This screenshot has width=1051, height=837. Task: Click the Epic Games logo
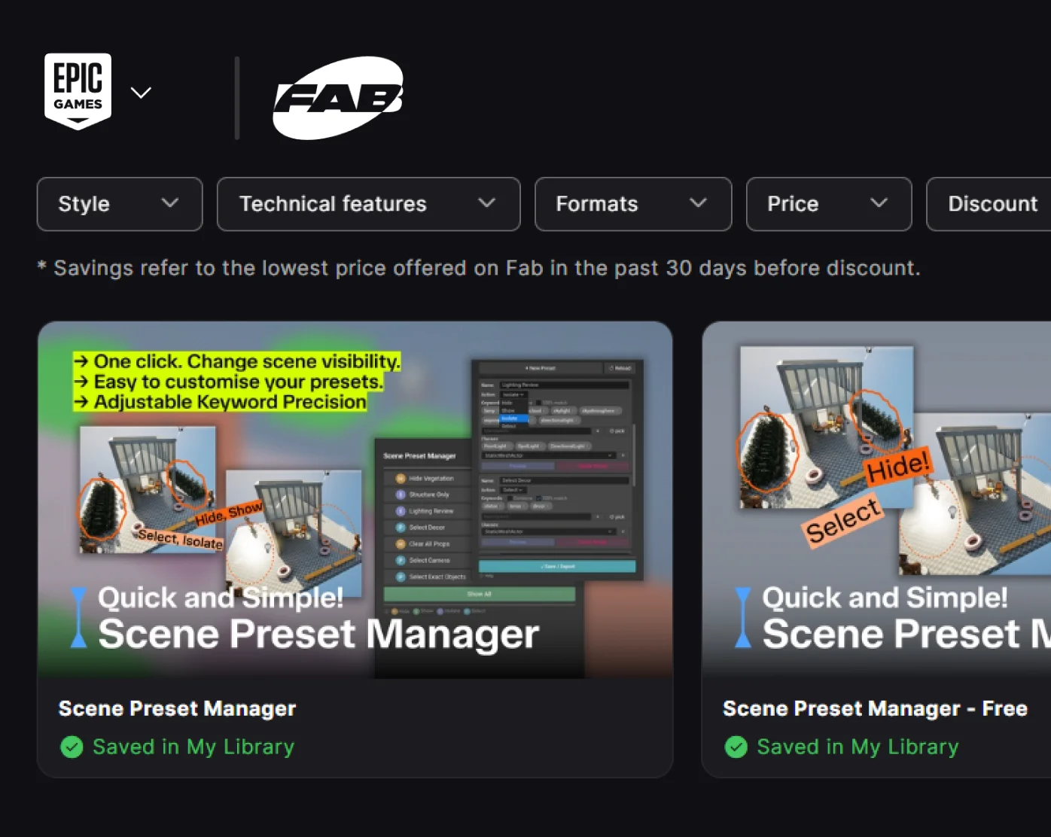click(78, 91)
